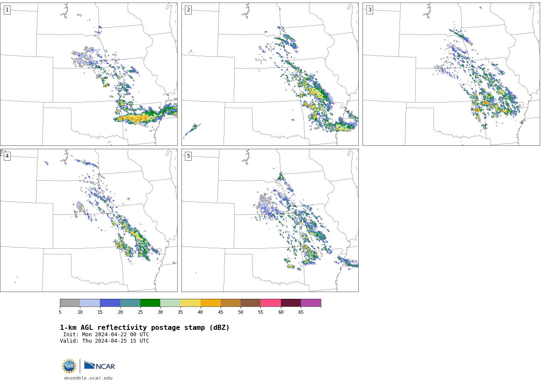
Task: Click the colorbar tick label '5'
Action: [60, 312]
